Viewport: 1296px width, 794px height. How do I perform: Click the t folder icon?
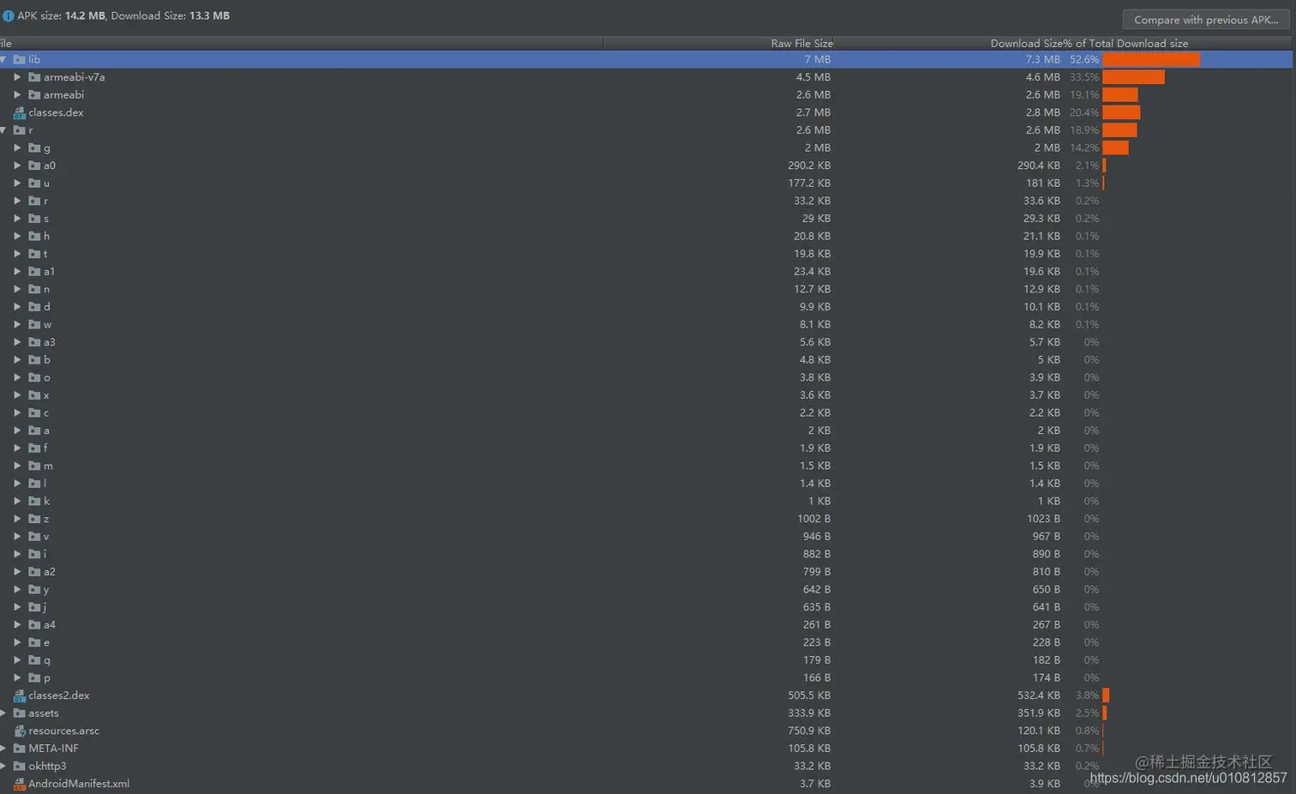pos(34,254)
